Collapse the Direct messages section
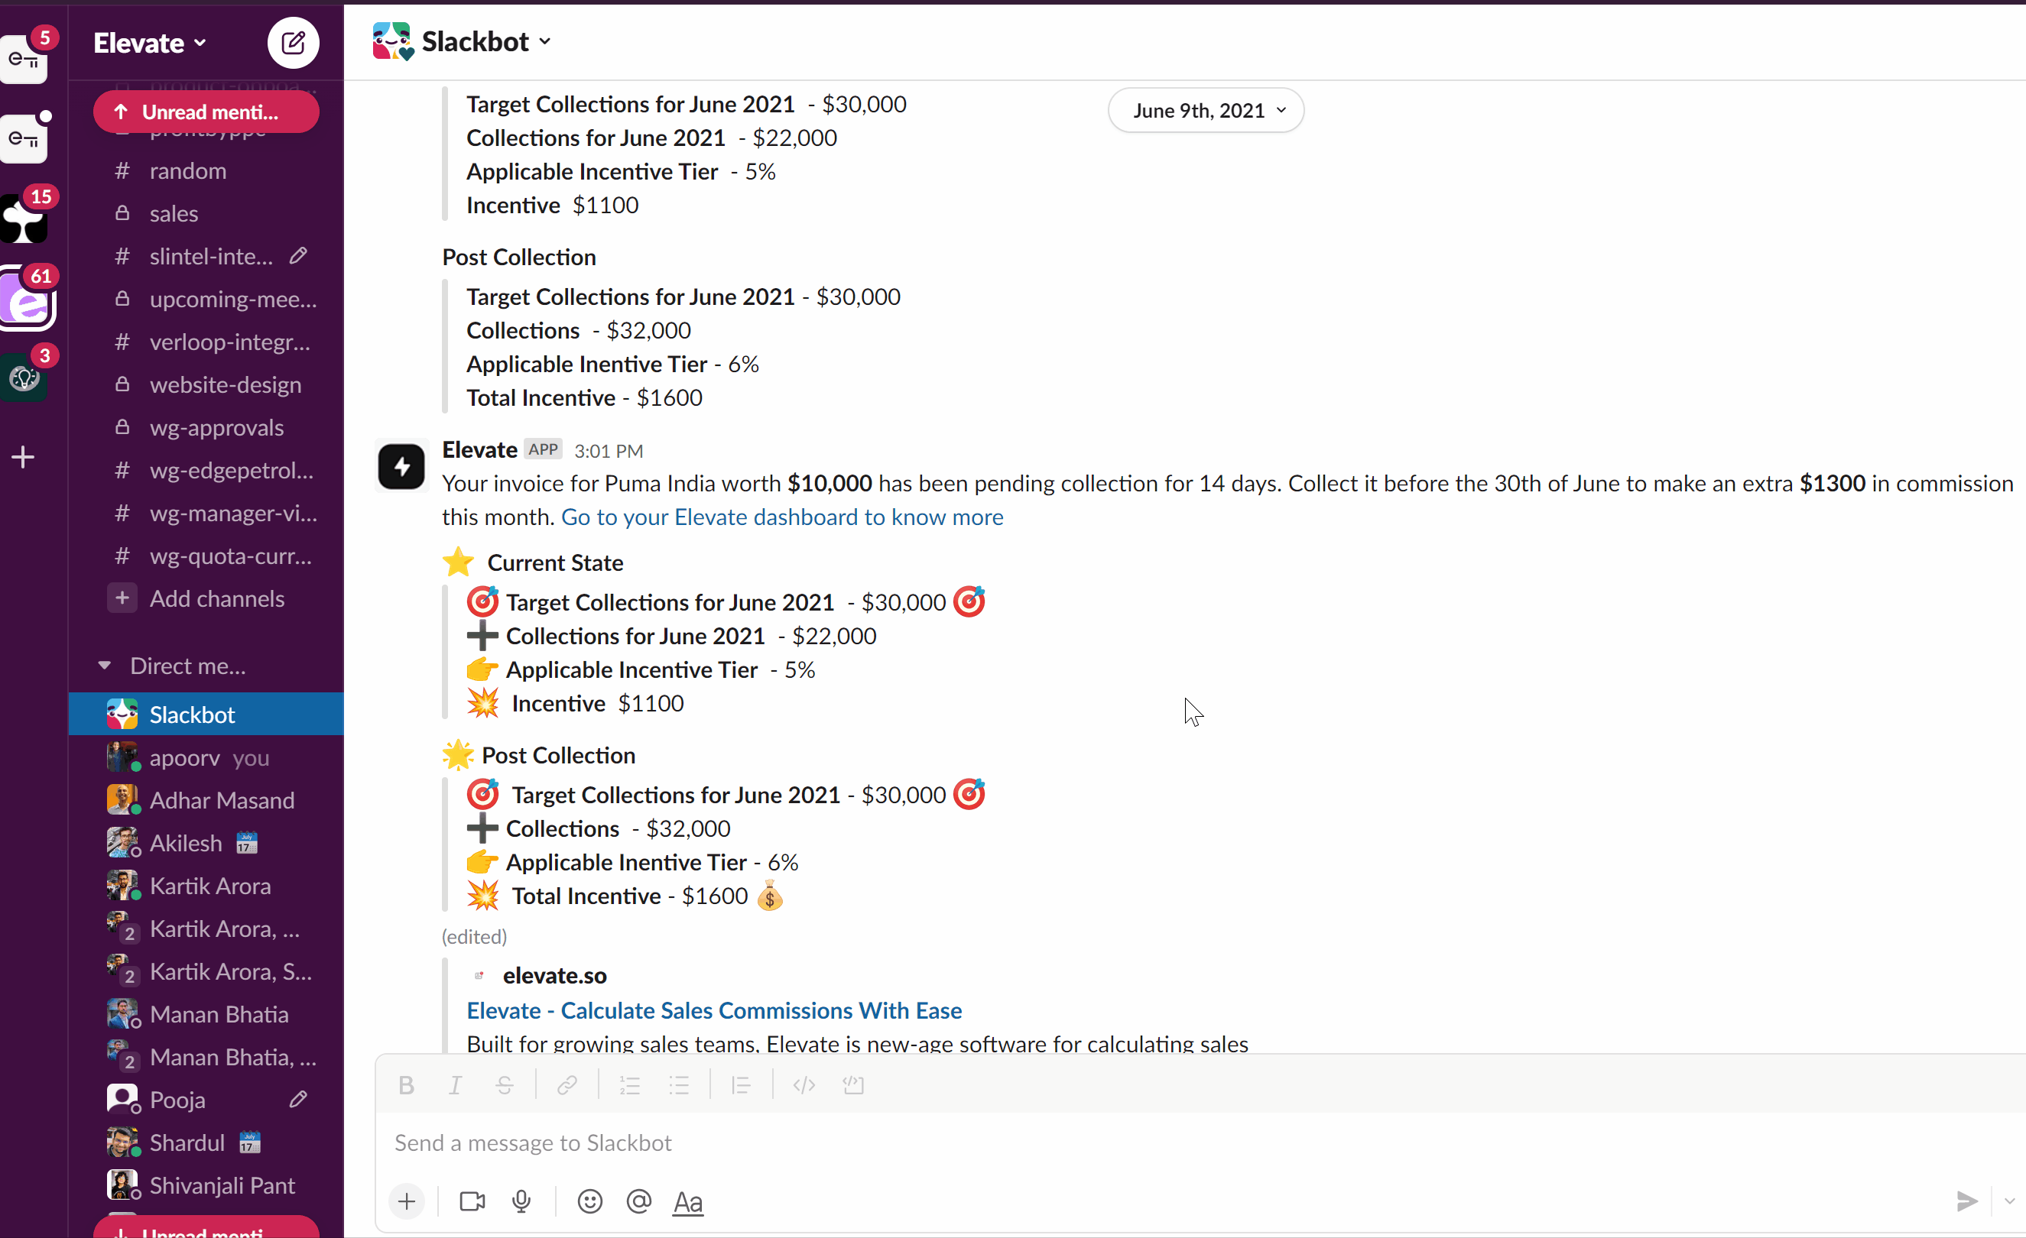The height and width of the screenshot is (1238, 2026). click(x=104, y=666)
